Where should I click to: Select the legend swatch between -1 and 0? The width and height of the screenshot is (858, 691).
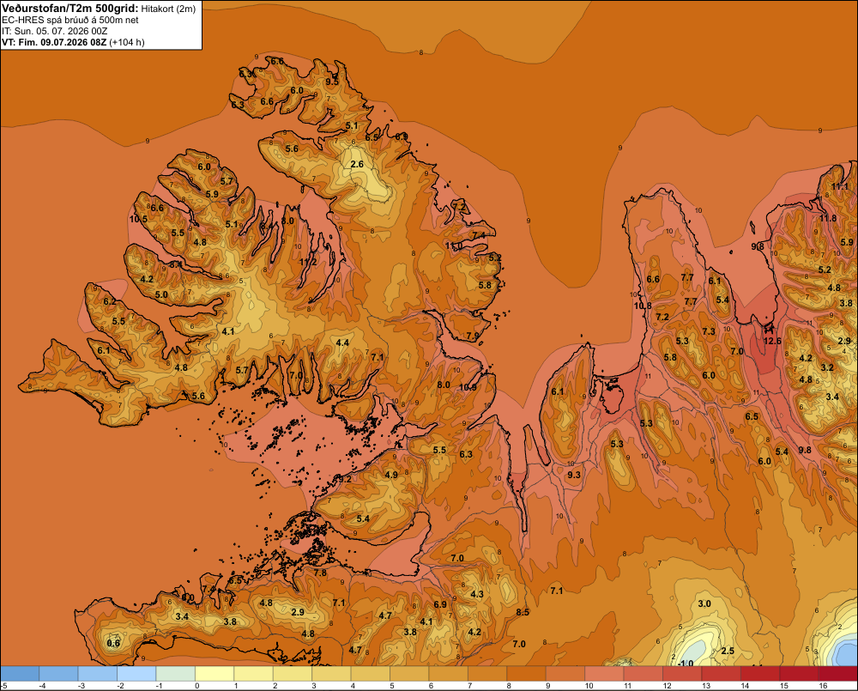coord(176,674)
